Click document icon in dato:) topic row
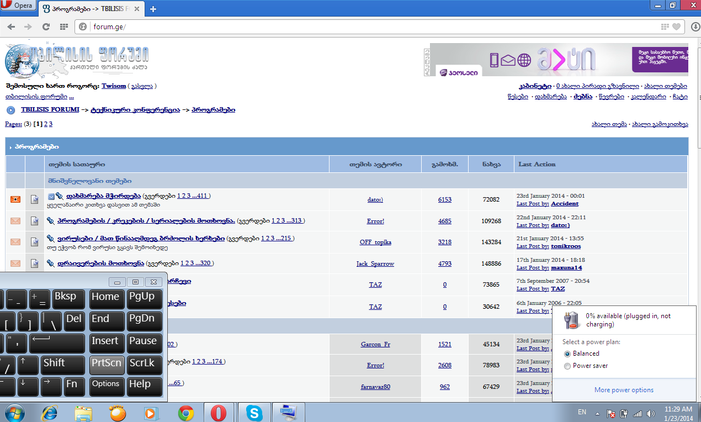The width and height of the screenshot is (701, 422). (x=35, y=199)
